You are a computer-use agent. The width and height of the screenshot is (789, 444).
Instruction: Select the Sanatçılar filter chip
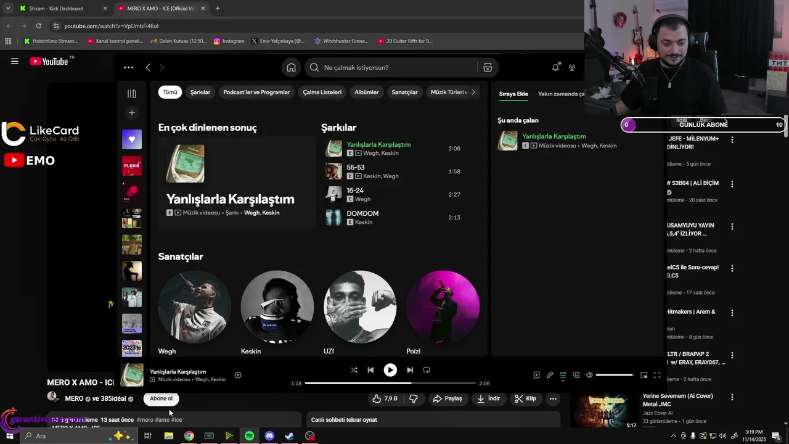pyautogui.click(x=405, y=92)
